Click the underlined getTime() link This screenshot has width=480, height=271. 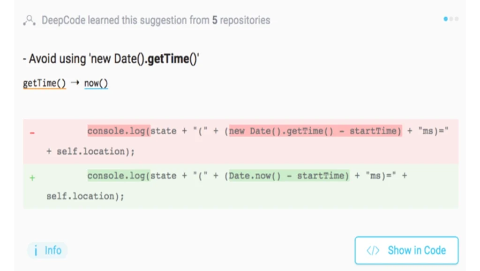click(x=45, y=83)
